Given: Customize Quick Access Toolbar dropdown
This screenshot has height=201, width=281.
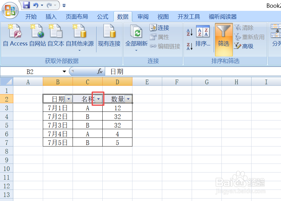Looking at the screenshot, I should [x=64, y=6].
